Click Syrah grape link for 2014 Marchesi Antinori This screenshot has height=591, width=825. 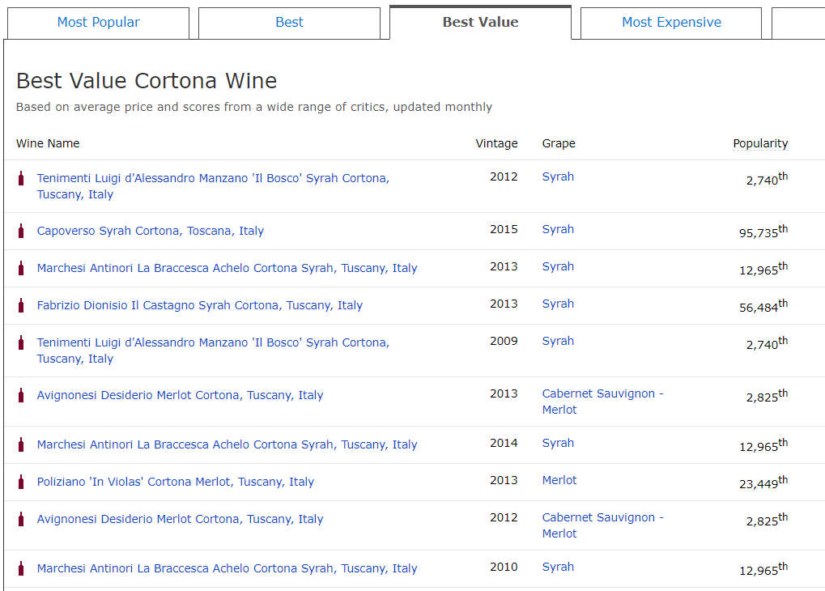click(x=558, y=444)
